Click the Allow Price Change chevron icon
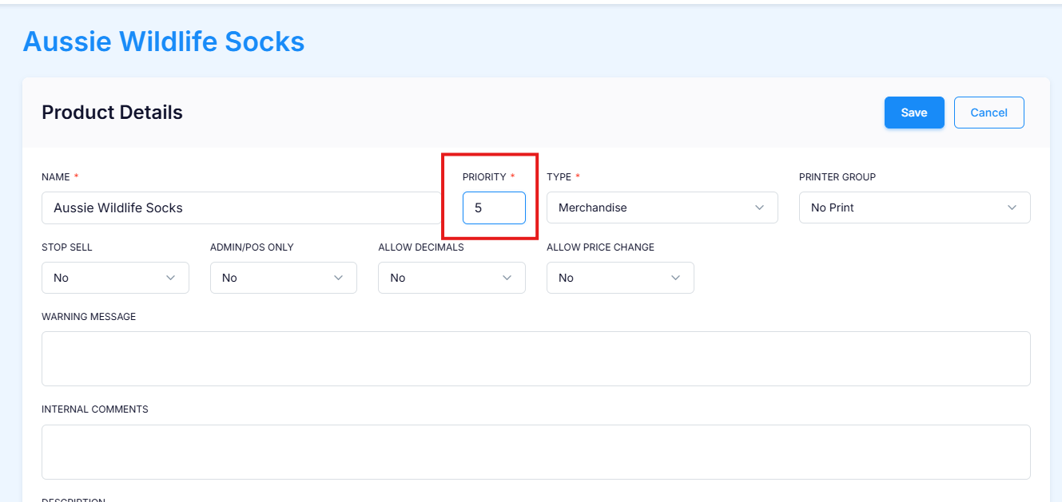 675,278
